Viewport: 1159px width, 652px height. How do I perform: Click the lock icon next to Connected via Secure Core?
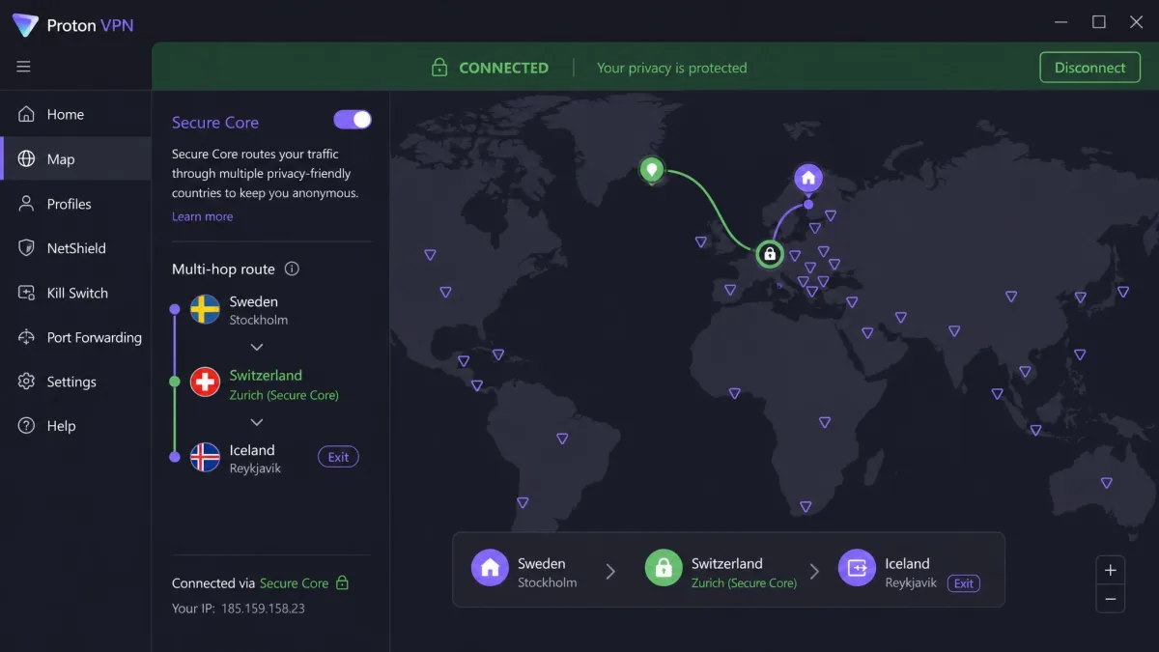click(342, 582)
